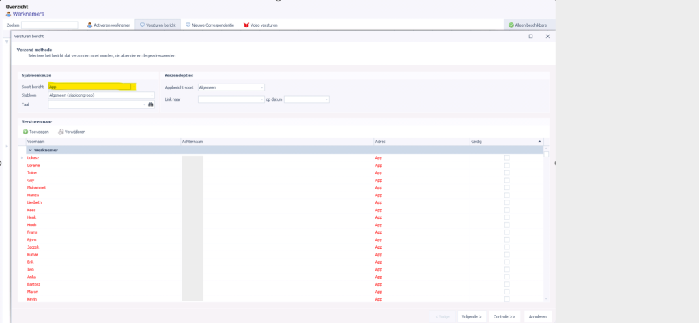Click the green Toevoegen plus icon

click(x=25, y=132)
